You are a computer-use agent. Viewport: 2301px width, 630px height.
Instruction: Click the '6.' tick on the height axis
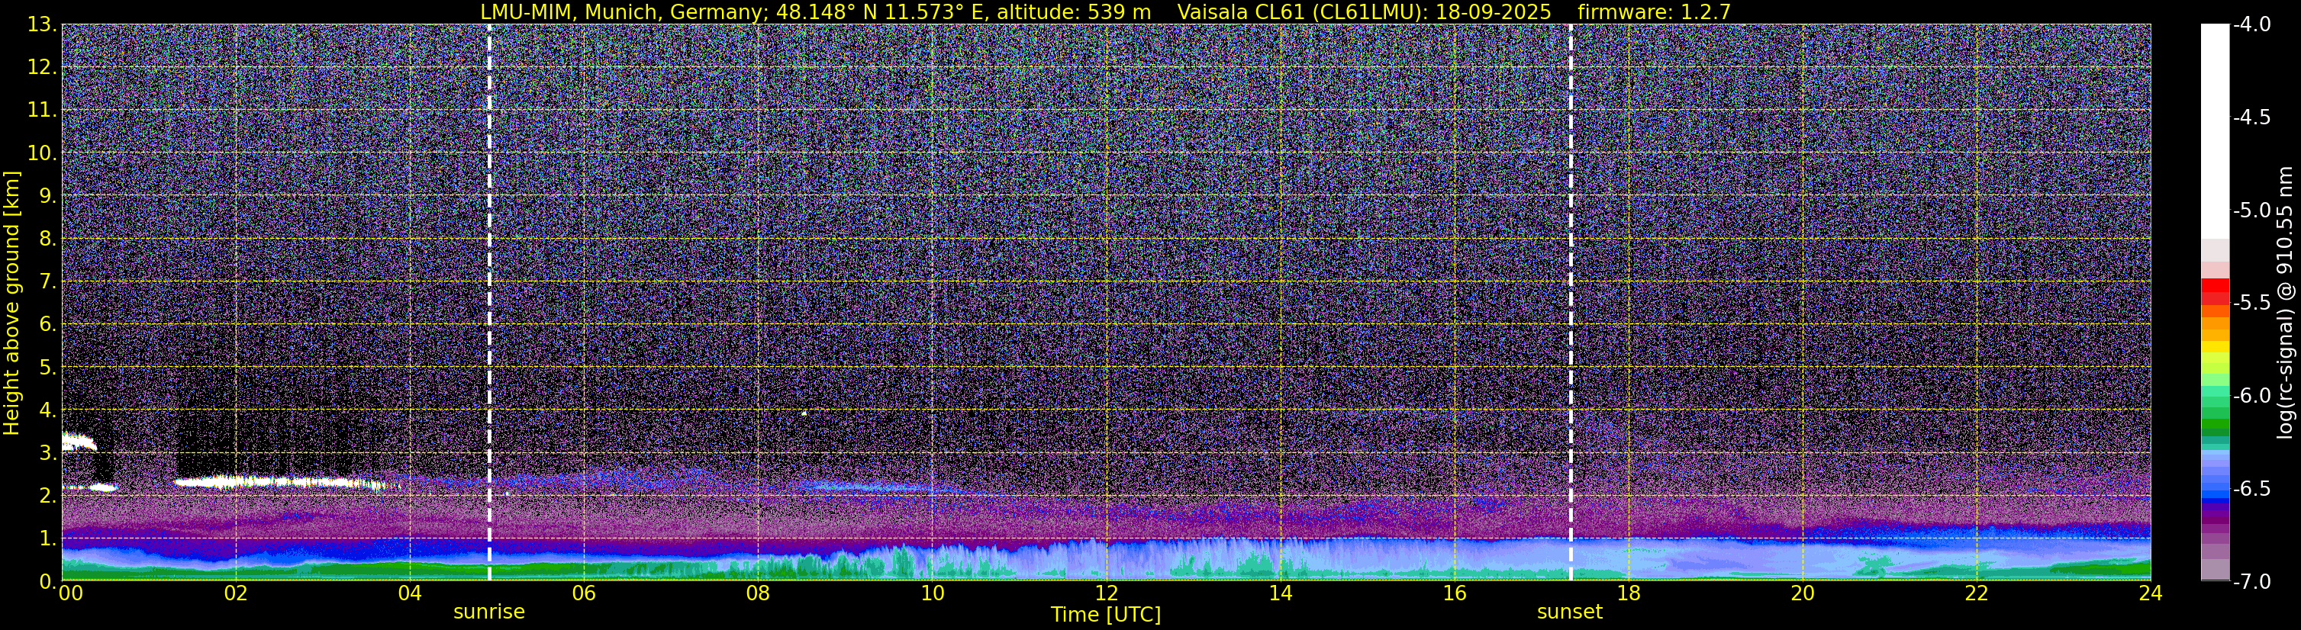coord(47,325)
